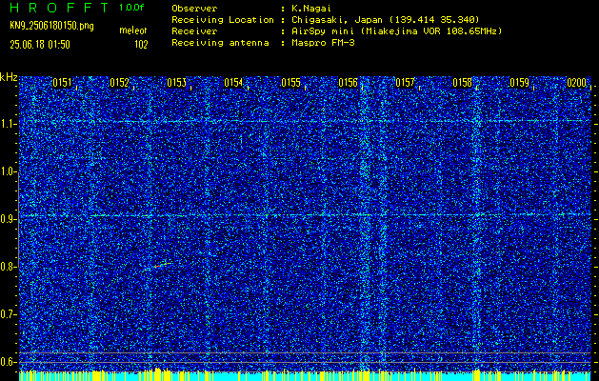599x381 pixels.
Task: Click the 0.6 frequency axis label
Action: tap(8, 362)
